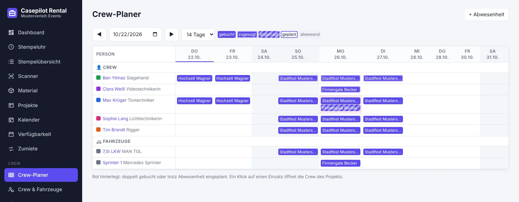This screenshot has width=519, height=202.
Task: Click the Crew & Fahrzeuge people icon
Action: click(x=11, y=189)
